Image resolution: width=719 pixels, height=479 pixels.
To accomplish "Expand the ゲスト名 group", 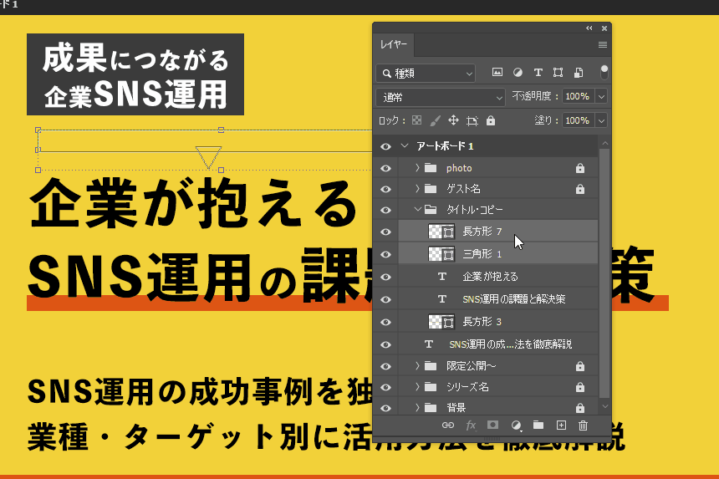I will [x=417, y=188].
